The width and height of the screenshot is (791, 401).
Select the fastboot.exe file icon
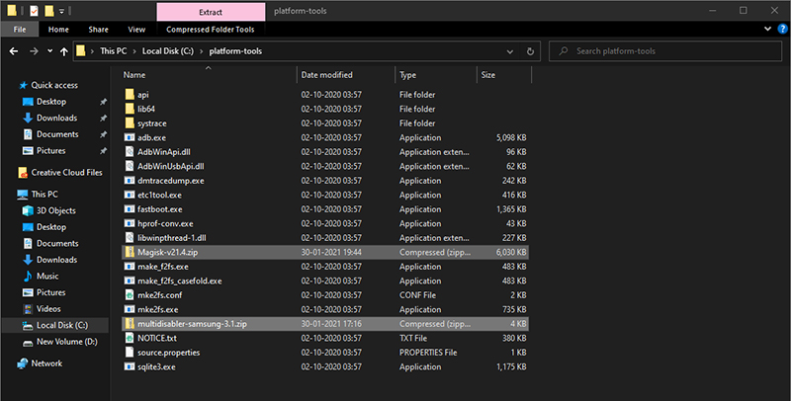pos(130,209)
